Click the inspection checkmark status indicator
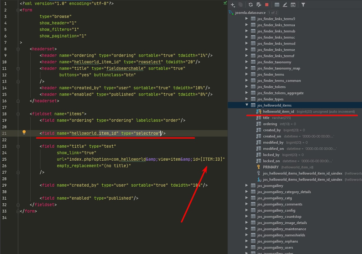362x254 pixels. pos(225,3)
